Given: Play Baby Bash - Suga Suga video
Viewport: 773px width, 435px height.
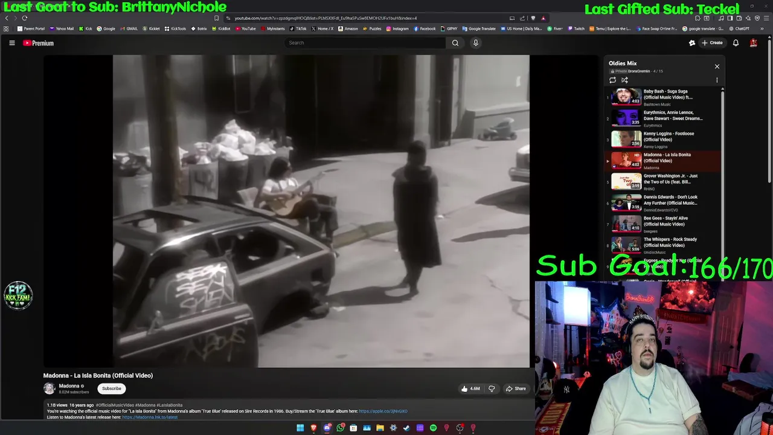Looking at the screenshot, I should pos(663,97).
